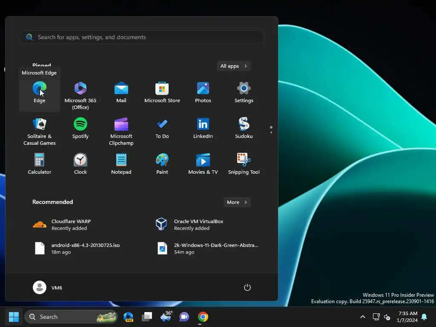436x327 pixels.
Task: Show hidden system tray icons
Action: tap(363, 317)
